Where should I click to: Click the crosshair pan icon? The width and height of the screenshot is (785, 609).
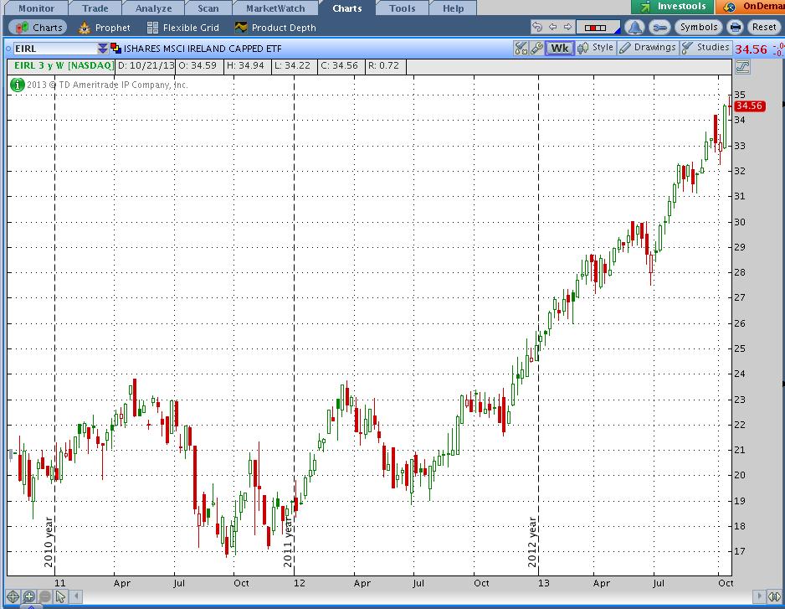(13, 596)
